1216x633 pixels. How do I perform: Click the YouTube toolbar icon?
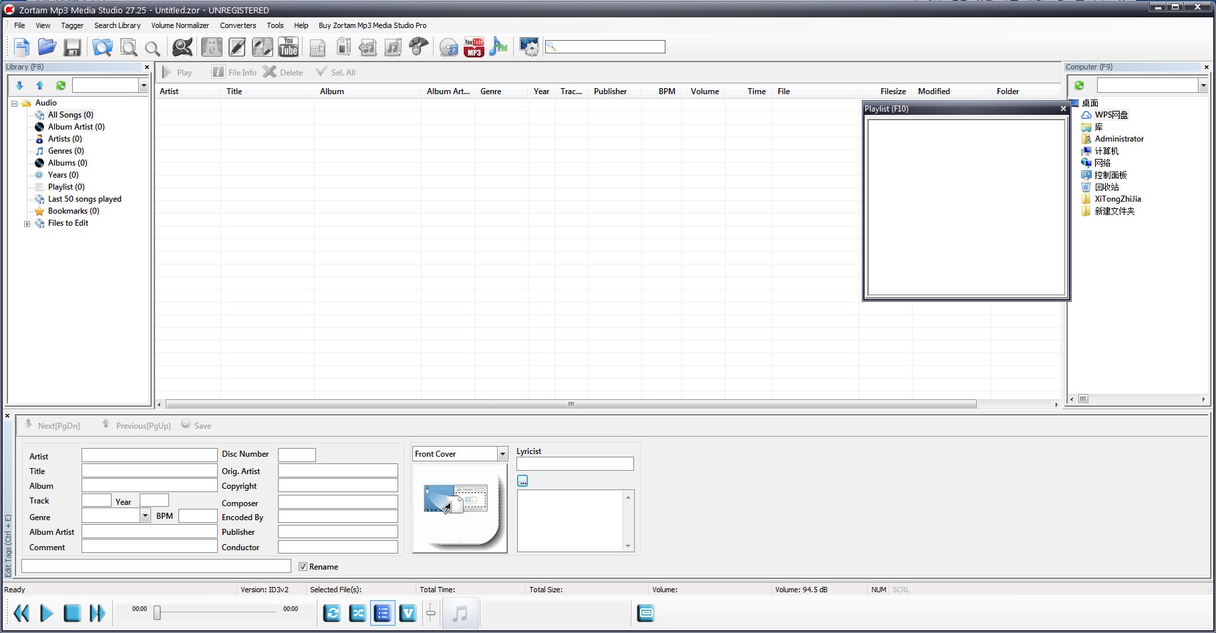pos(289,47)
